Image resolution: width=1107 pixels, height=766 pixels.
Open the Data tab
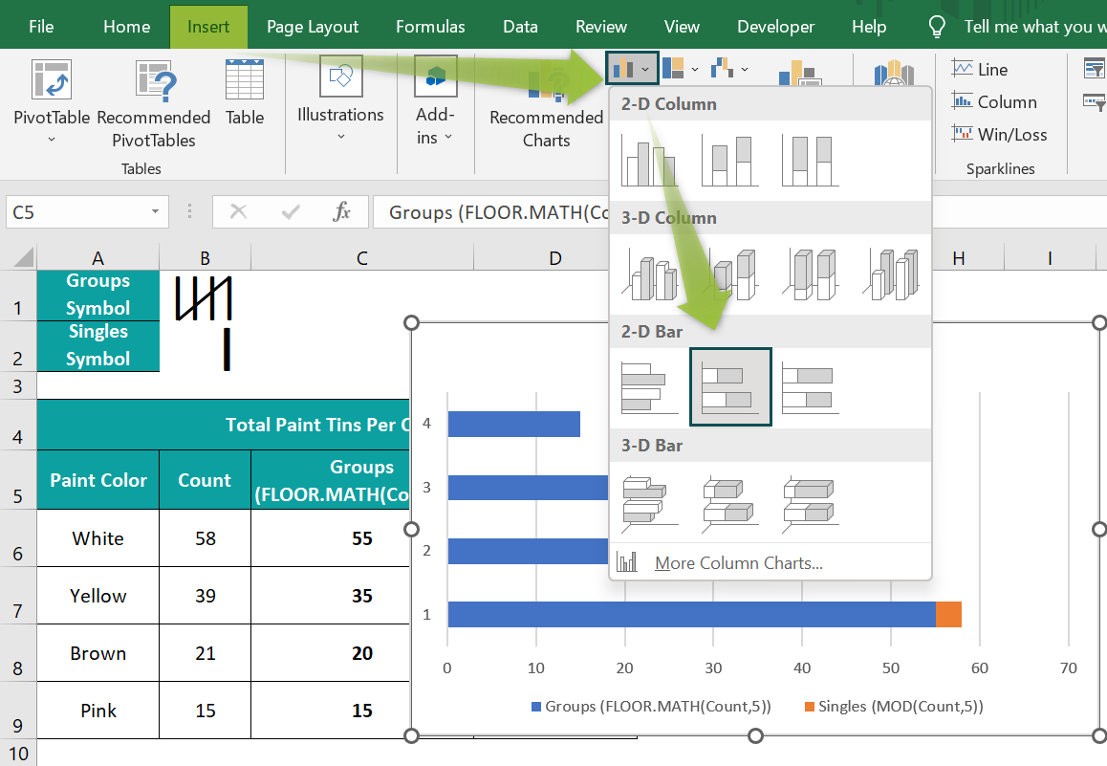520,27
